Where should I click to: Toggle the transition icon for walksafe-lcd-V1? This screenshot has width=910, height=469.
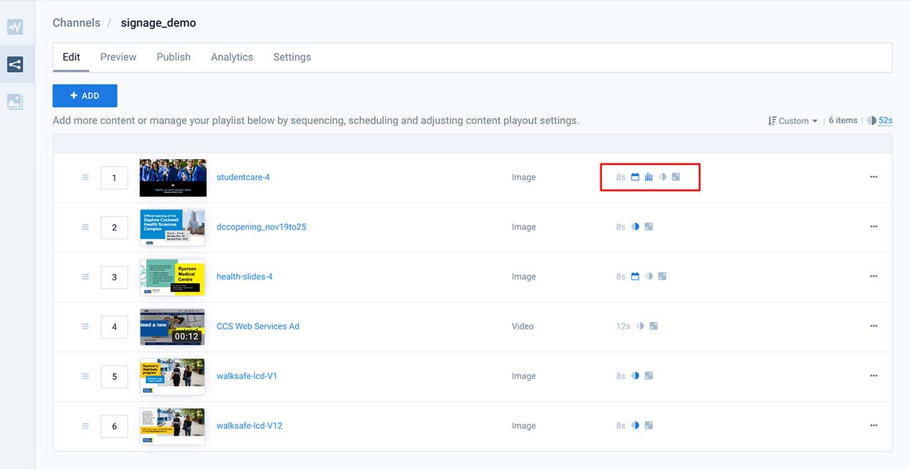coord(635,376)
